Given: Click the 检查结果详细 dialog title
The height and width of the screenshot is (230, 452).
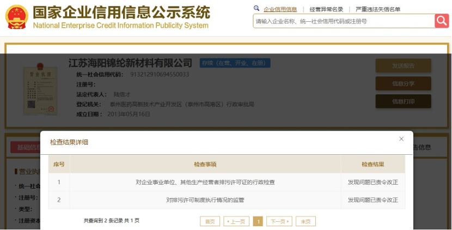Looking at the screenshot, I should coord(69,142).
